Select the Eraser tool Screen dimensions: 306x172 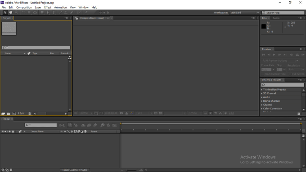click(x=72, y=13)
